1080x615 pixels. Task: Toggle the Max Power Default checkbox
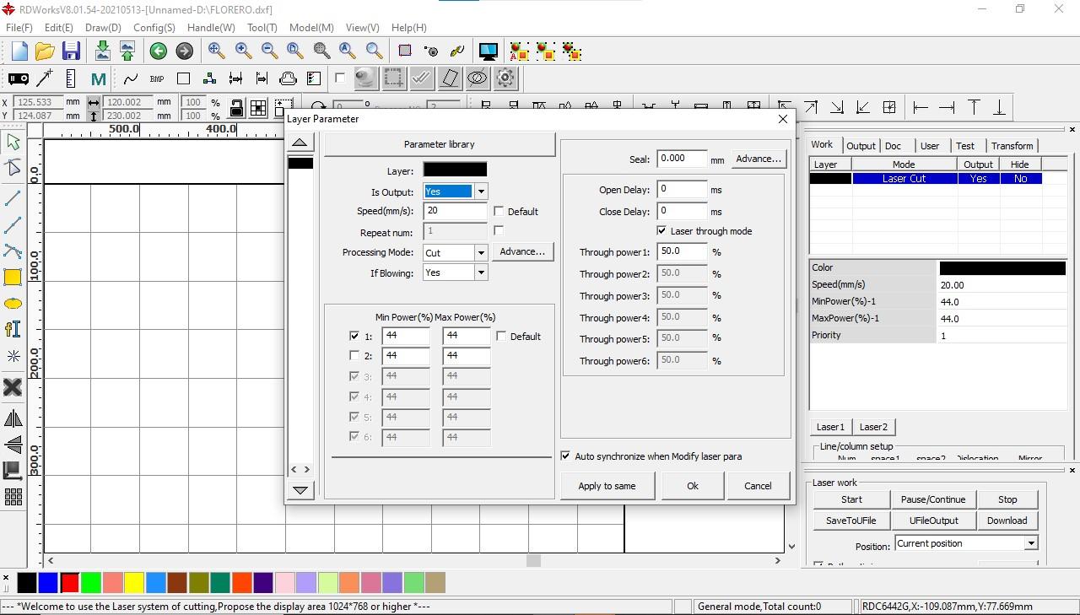pos(501,336)
